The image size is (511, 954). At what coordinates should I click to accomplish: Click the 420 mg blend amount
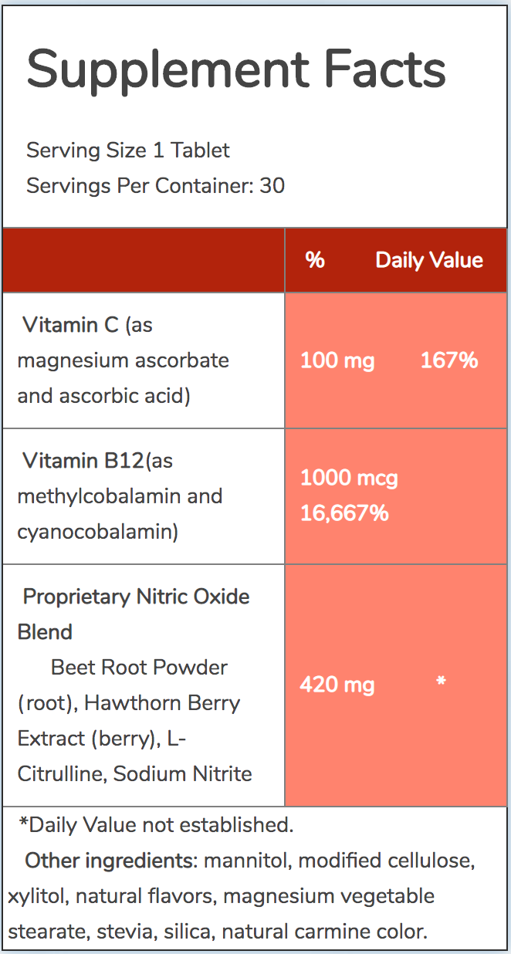coord(337,685)
